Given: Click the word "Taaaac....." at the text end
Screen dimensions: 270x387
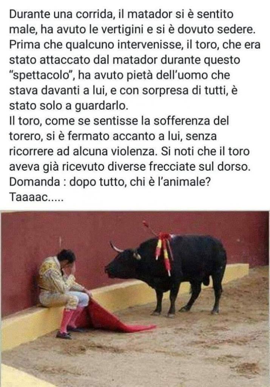Looking at the screenshot, I should [x=37, y=197].
